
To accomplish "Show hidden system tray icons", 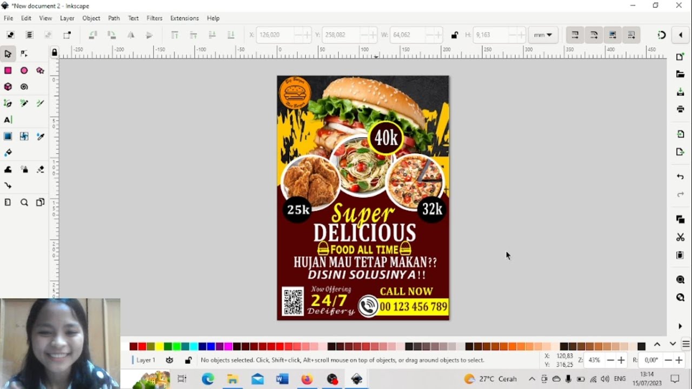I will (532, 379).
